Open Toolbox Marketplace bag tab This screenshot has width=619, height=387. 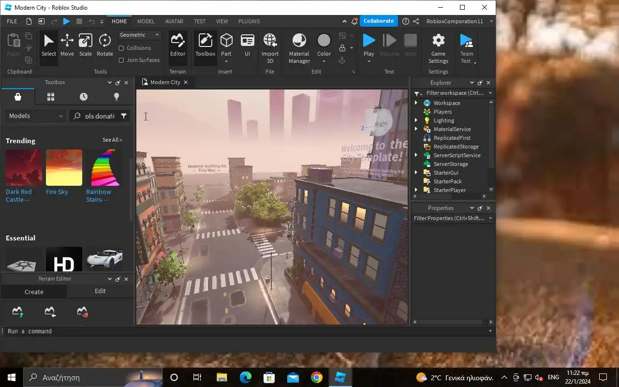click(x=18, y=97)
